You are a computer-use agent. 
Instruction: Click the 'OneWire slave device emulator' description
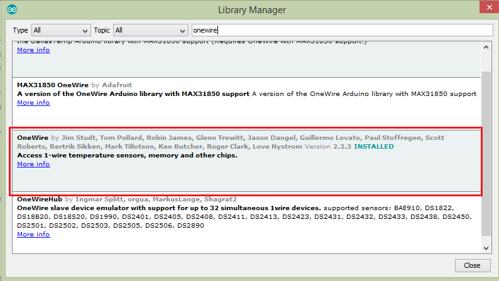click(169, 208)
